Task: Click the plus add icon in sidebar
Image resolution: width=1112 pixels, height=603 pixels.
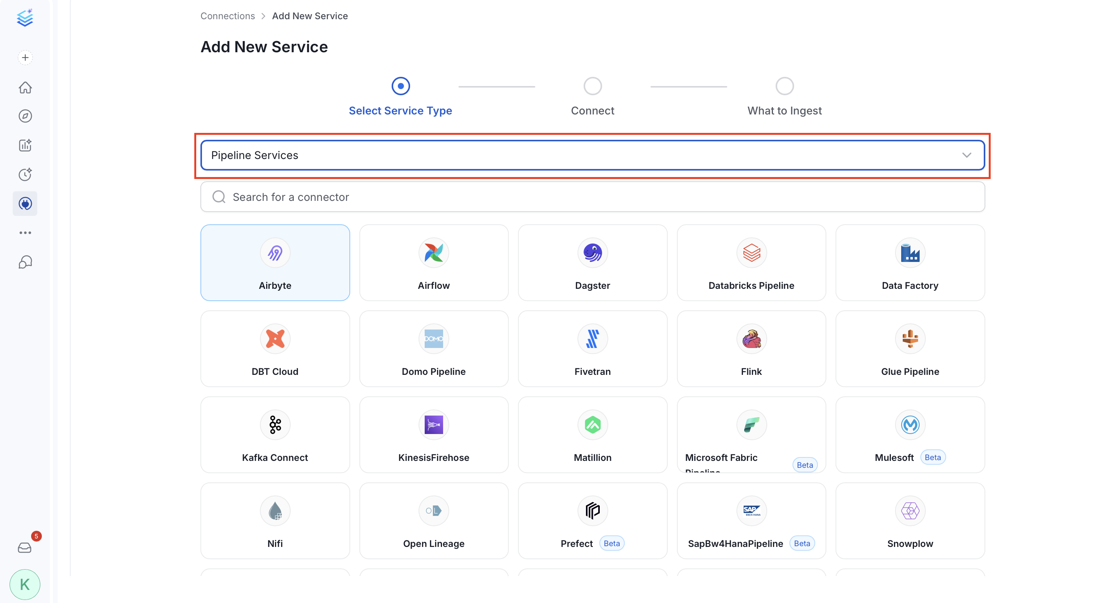Action: 25,57
